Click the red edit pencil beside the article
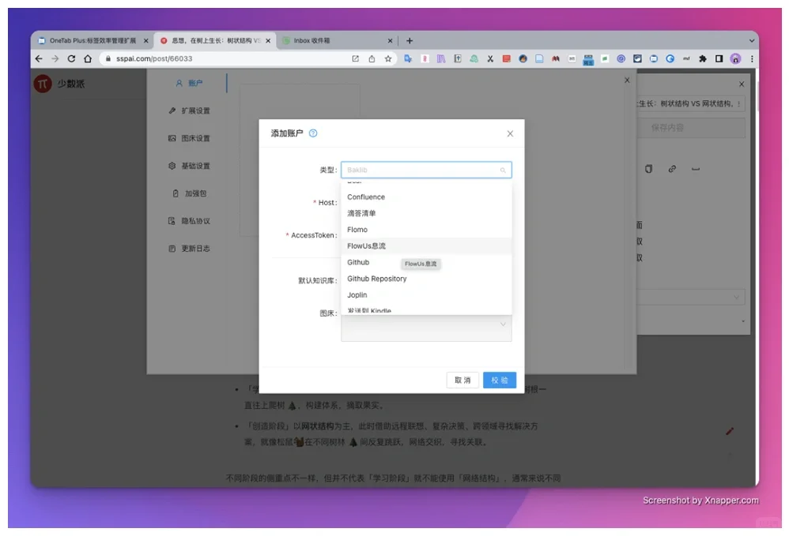This screenshot has height=536, width=789. (x=730, y=431)
